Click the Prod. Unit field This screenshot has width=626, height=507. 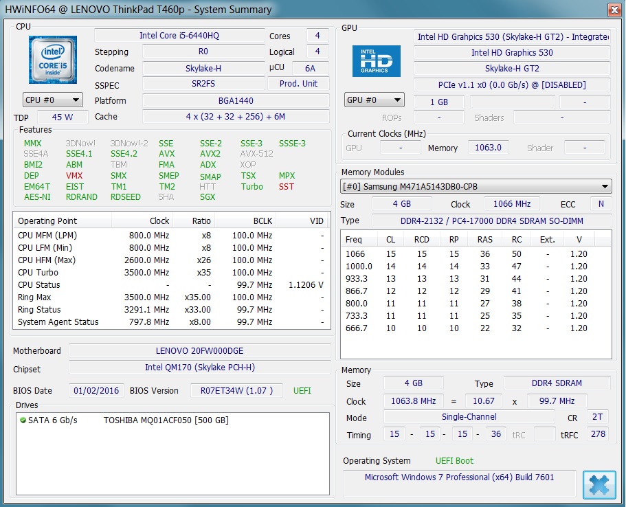point(299,84)
